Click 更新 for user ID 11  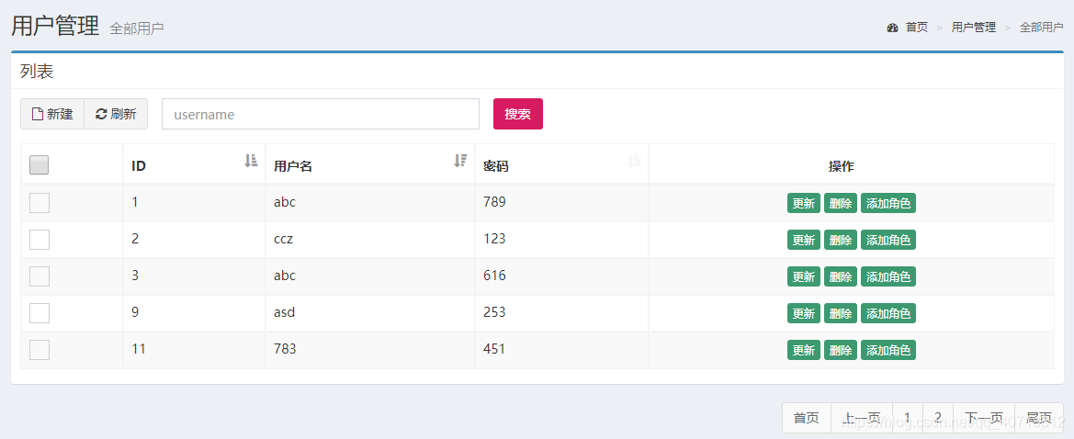(x=804, y=350)
